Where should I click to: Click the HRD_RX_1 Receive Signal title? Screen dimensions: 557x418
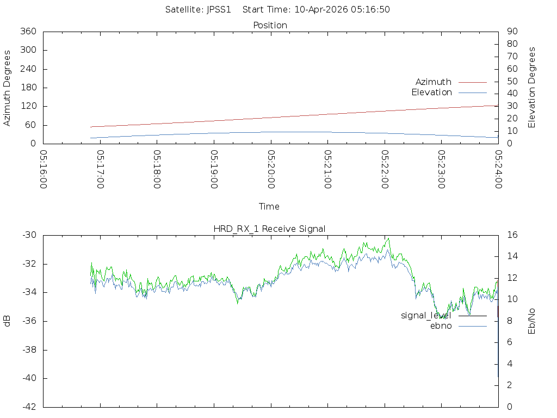[x=270, y=229]
